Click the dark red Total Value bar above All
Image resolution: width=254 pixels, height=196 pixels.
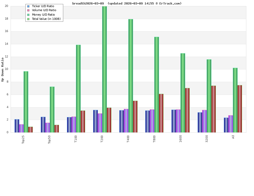pos(240,109)
